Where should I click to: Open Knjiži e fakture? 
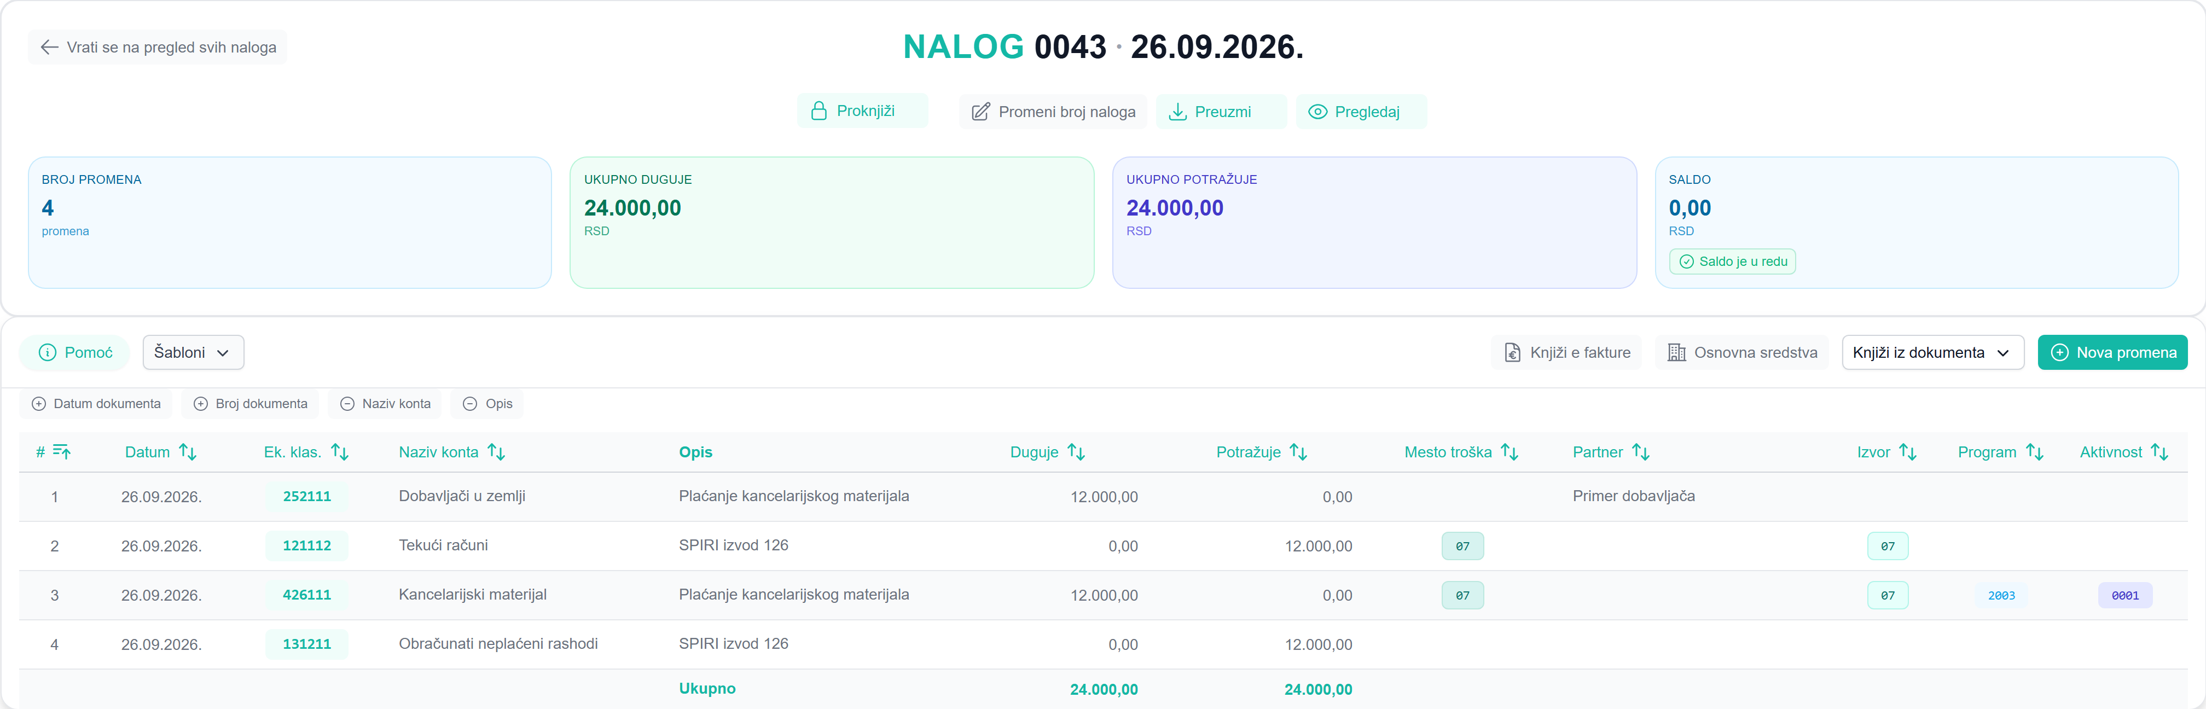click(x=1567, y=353)
